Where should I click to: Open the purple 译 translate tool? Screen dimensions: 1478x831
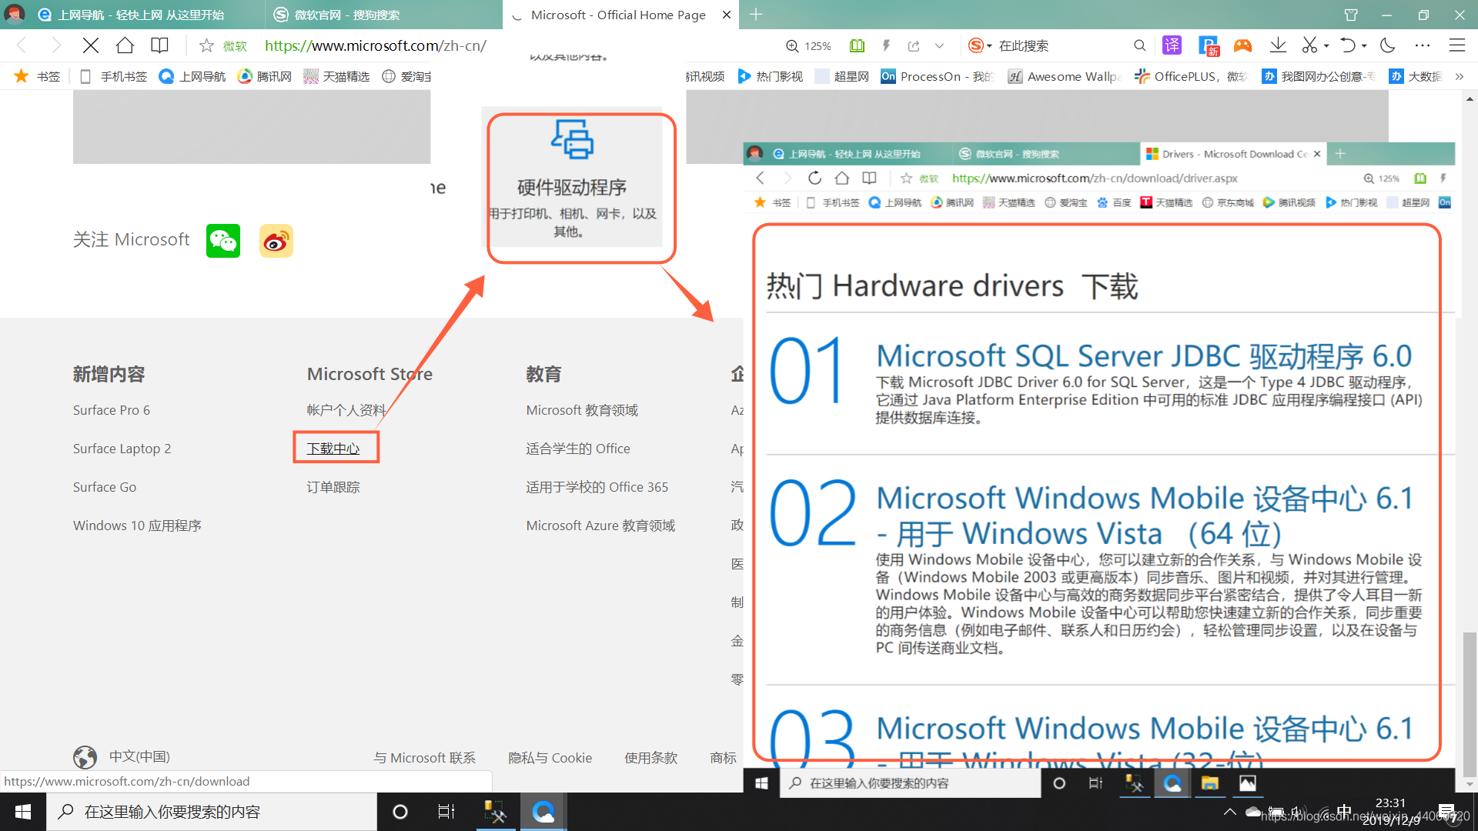[x=1172, y=45]
